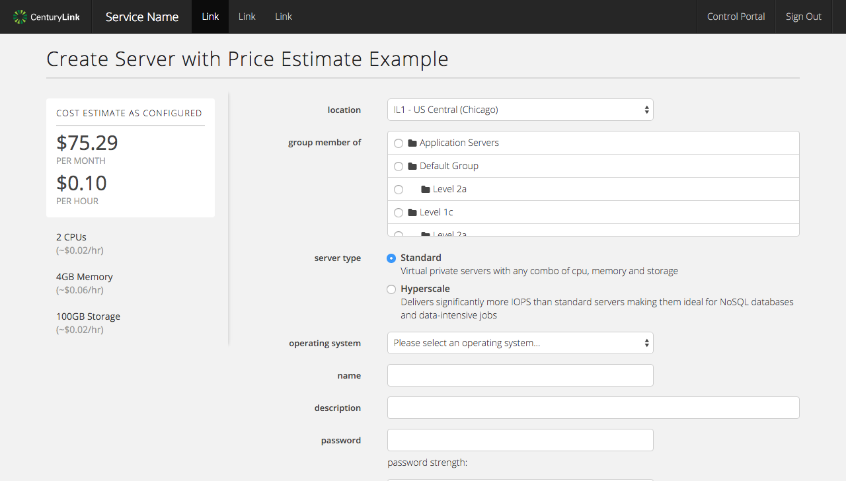
Task: Open the third Link in navbar
Action: click(284, 17)
